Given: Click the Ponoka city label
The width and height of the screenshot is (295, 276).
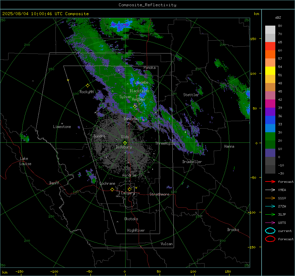Looking at the screenshot, I should 149,68.
